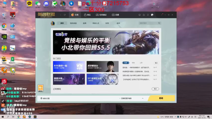Select the 查找 sub-tab

pos(118,23)
